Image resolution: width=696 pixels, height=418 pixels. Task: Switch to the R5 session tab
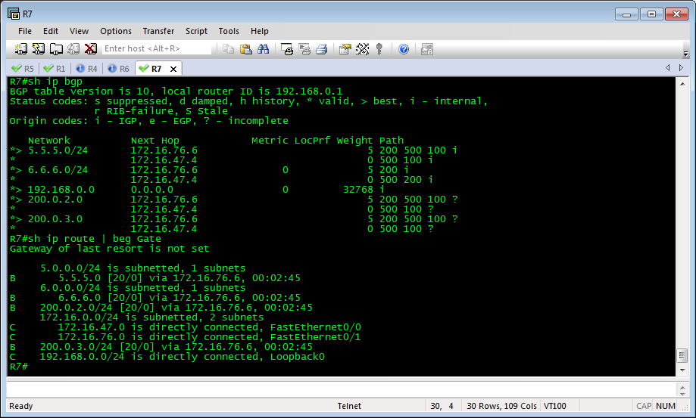[23, 69]
